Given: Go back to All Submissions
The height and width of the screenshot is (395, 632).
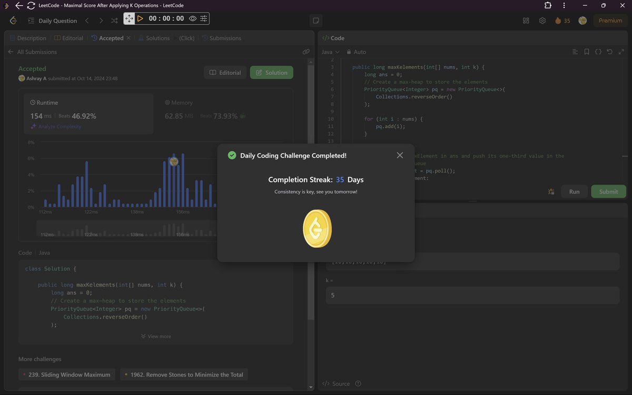Looking at the screenshot, I should 32,52.
